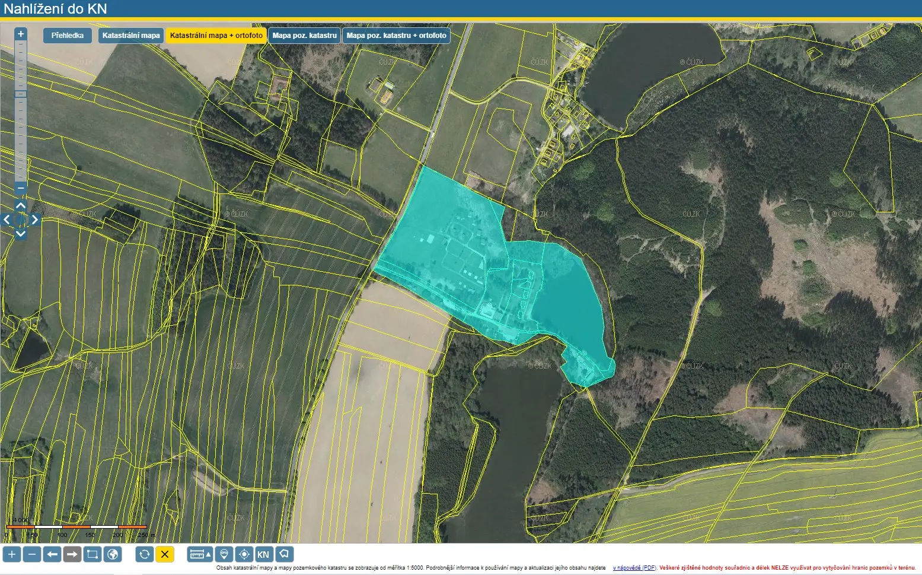Switch to Katastrální mapa layer

click(x=131, y=36)
